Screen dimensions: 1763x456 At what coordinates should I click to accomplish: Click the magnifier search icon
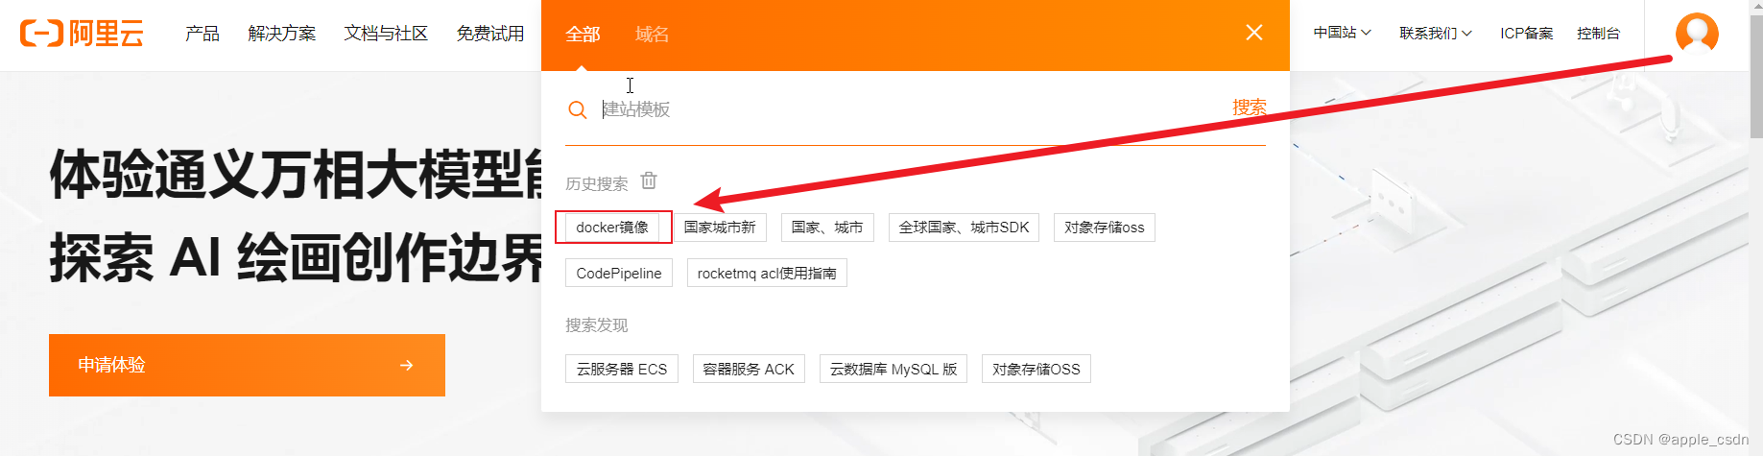coord(577,109)
